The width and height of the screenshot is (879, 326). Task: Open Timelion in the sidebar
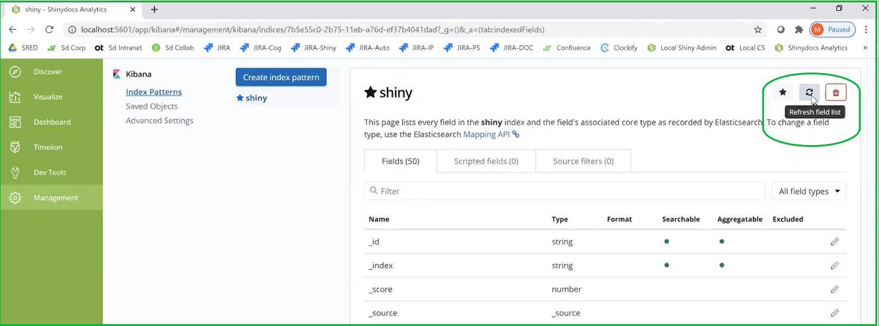pyautogui.click(x=48, y=147)
